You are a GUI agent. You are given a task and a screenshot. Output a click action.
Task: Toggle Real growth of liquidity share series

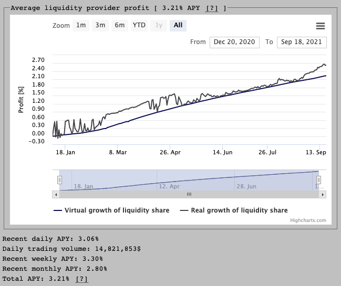point(234,210)
